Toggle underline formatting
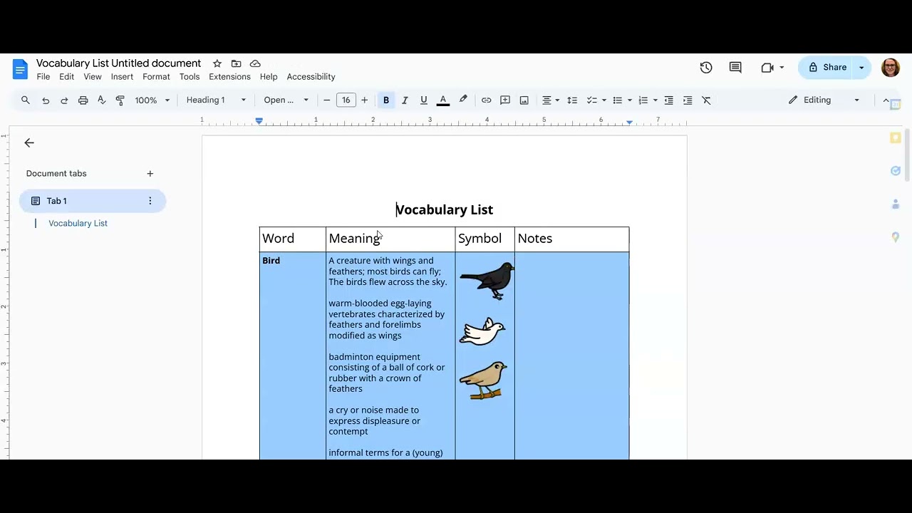Image resolution: width=912 pixels, height=513 pixels. click(424, 100)
